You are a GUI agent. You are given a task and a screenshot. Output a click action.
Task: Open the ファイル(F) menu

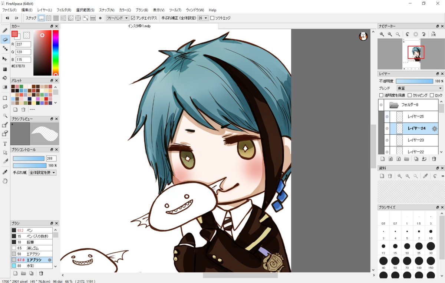[9, 10]
